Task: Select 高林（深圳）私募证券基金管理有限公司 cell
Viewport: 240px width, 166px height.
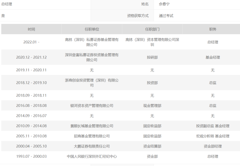Action: pos(92,42)
